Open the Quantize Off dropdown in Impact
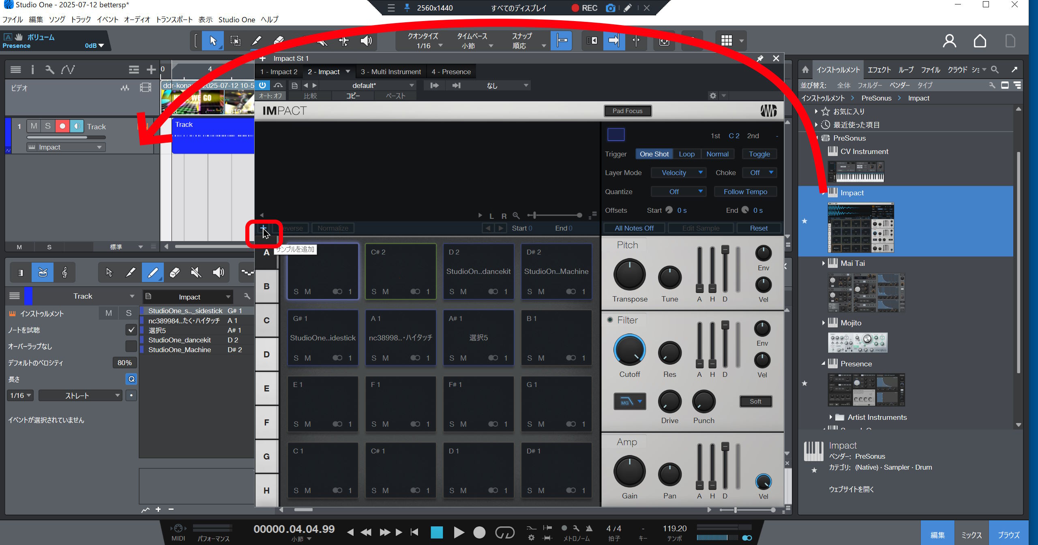The height and width of the screenshot is (545, 1038). click(x=678, y=192)
